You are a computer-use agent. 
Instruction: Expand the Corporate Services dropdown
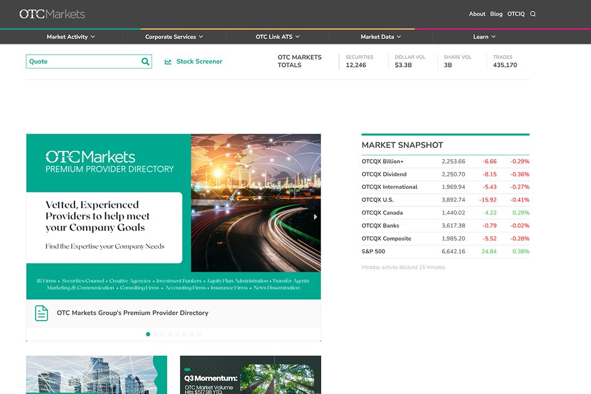[x=174, y=37]
